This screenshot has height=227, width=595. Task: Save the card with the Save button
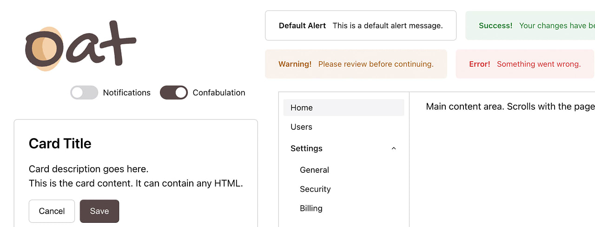(x=99, y=211)
